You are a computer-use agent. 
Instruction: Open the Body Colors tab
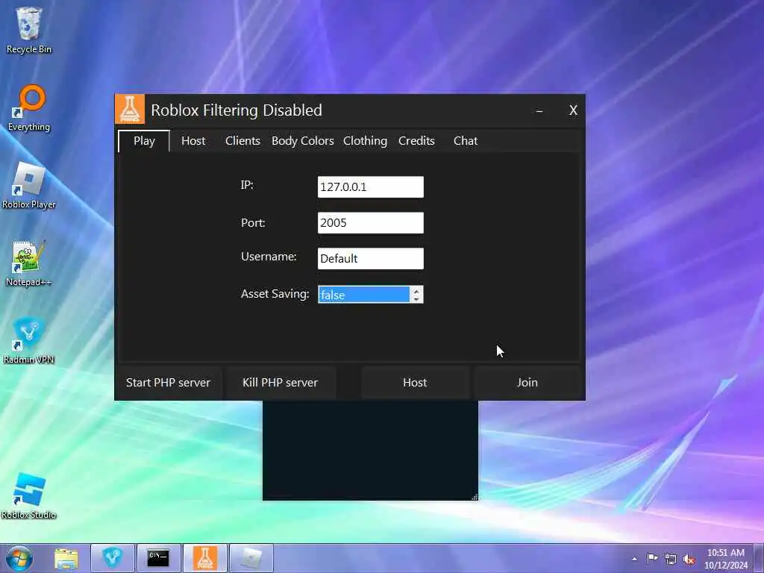(303, 141)
